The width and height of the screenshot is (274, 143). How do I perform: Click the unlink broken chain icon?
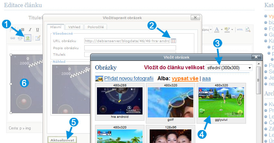20,38
